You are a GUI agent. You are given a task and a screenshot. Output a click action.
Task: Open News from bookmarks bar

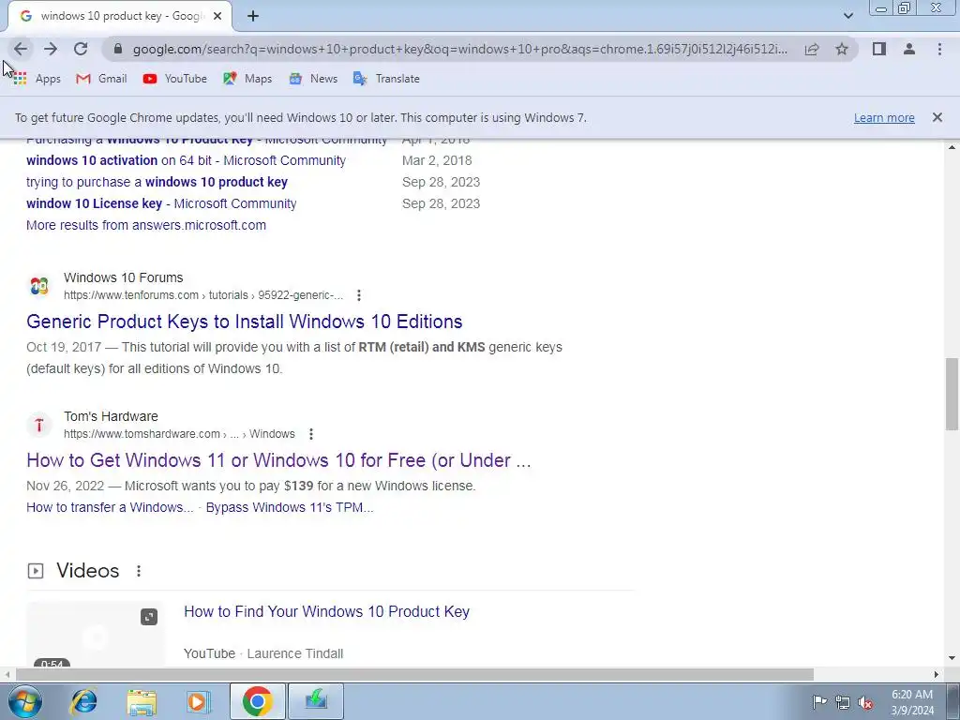313,79
